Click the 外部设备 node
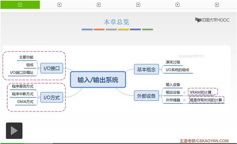237x144 pixels. pyautogui.click(x=146, y=96)
